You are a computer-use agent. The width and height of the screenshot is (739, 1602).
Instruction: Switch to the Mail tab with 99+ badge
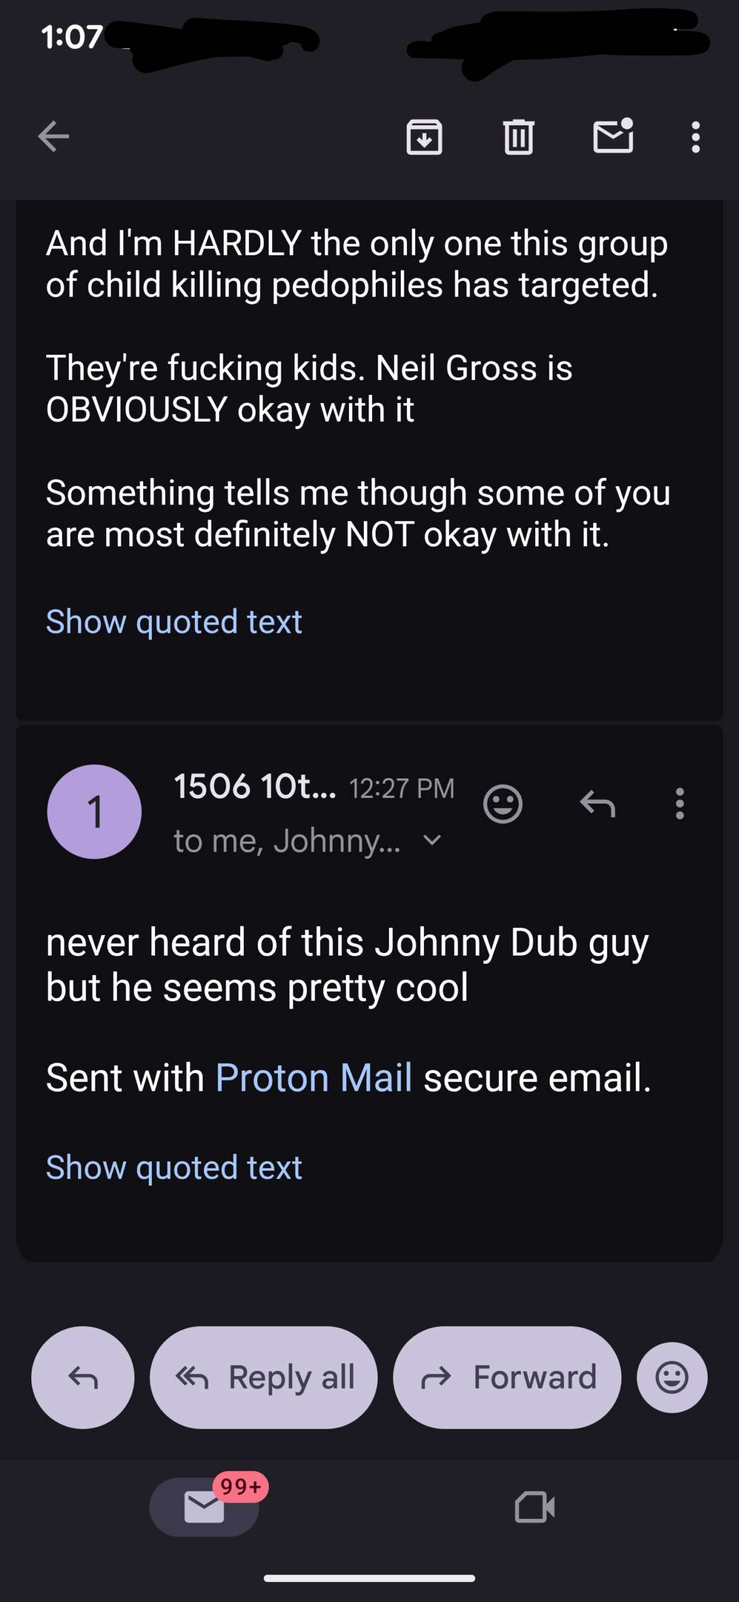(x=204, y=1507)
